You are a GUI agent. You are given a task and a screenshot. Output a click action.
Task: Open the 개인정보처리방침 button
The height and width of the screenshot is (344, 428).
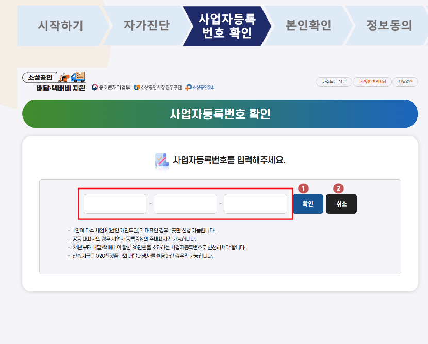(x=372, y=82)
